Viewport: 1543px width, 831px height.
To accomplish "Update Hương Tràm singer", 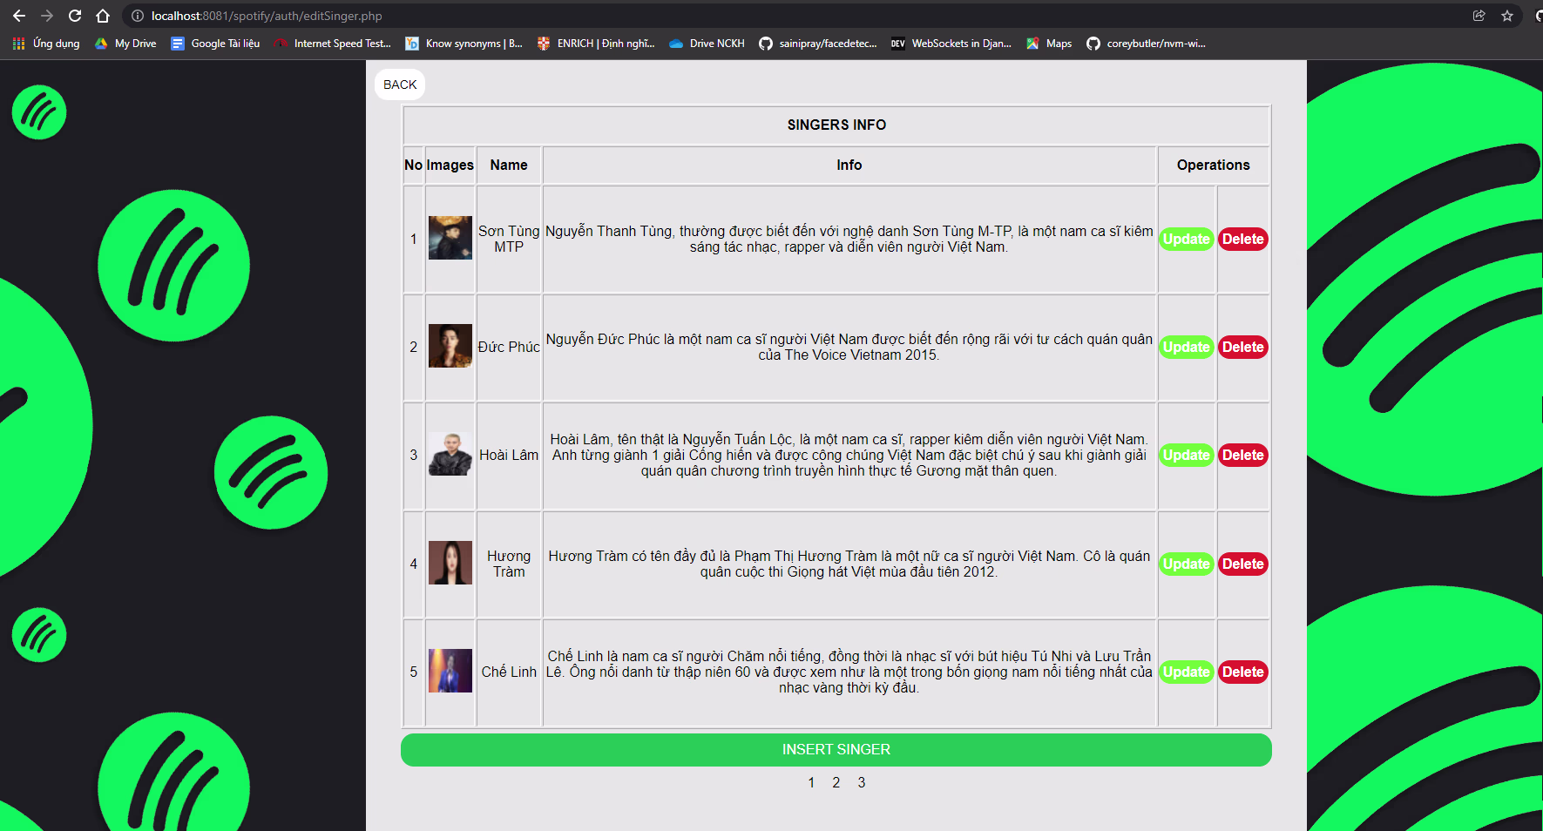I will (x=1187, y=564).
